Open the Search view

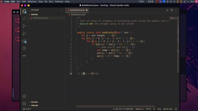pyautogui.click(x=24, y=18)
